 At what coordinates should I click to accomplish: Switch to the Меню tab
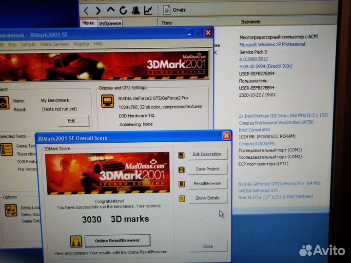(x=88, y=23)
